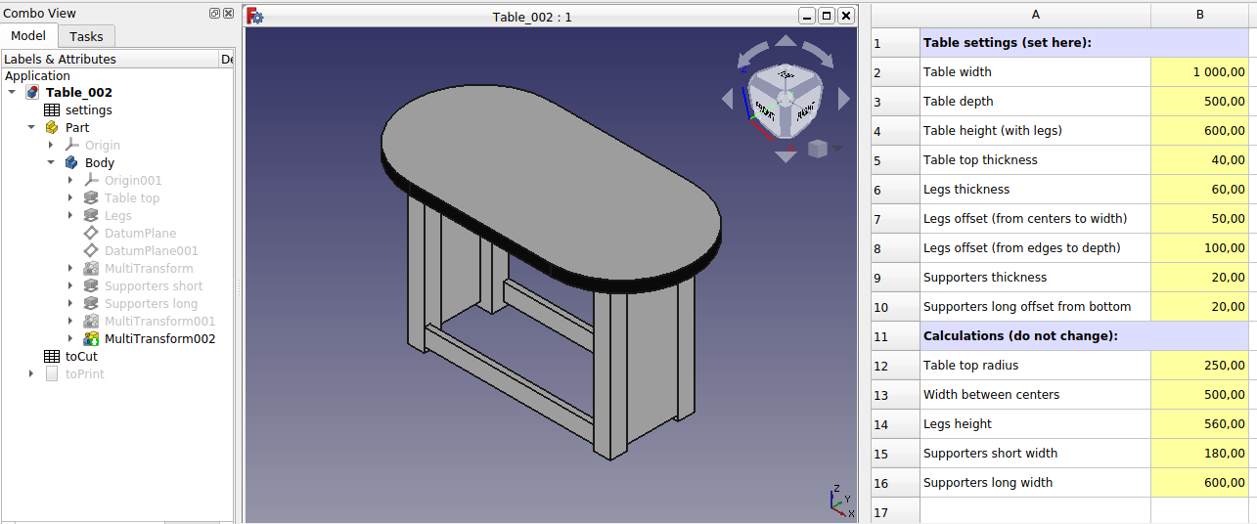Screen dimensions: 1257x524
Task: Expand the Table top node
Action: point(70,198)
